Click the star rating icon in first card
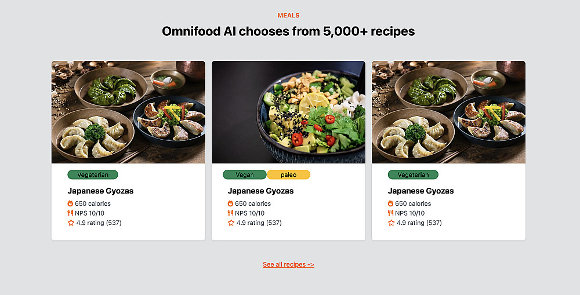Screen dimensions: 580x295 tap(71, 223)
